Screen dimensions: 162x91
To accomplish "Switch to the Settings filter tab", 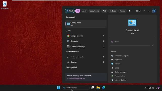I will pos(113,11).
